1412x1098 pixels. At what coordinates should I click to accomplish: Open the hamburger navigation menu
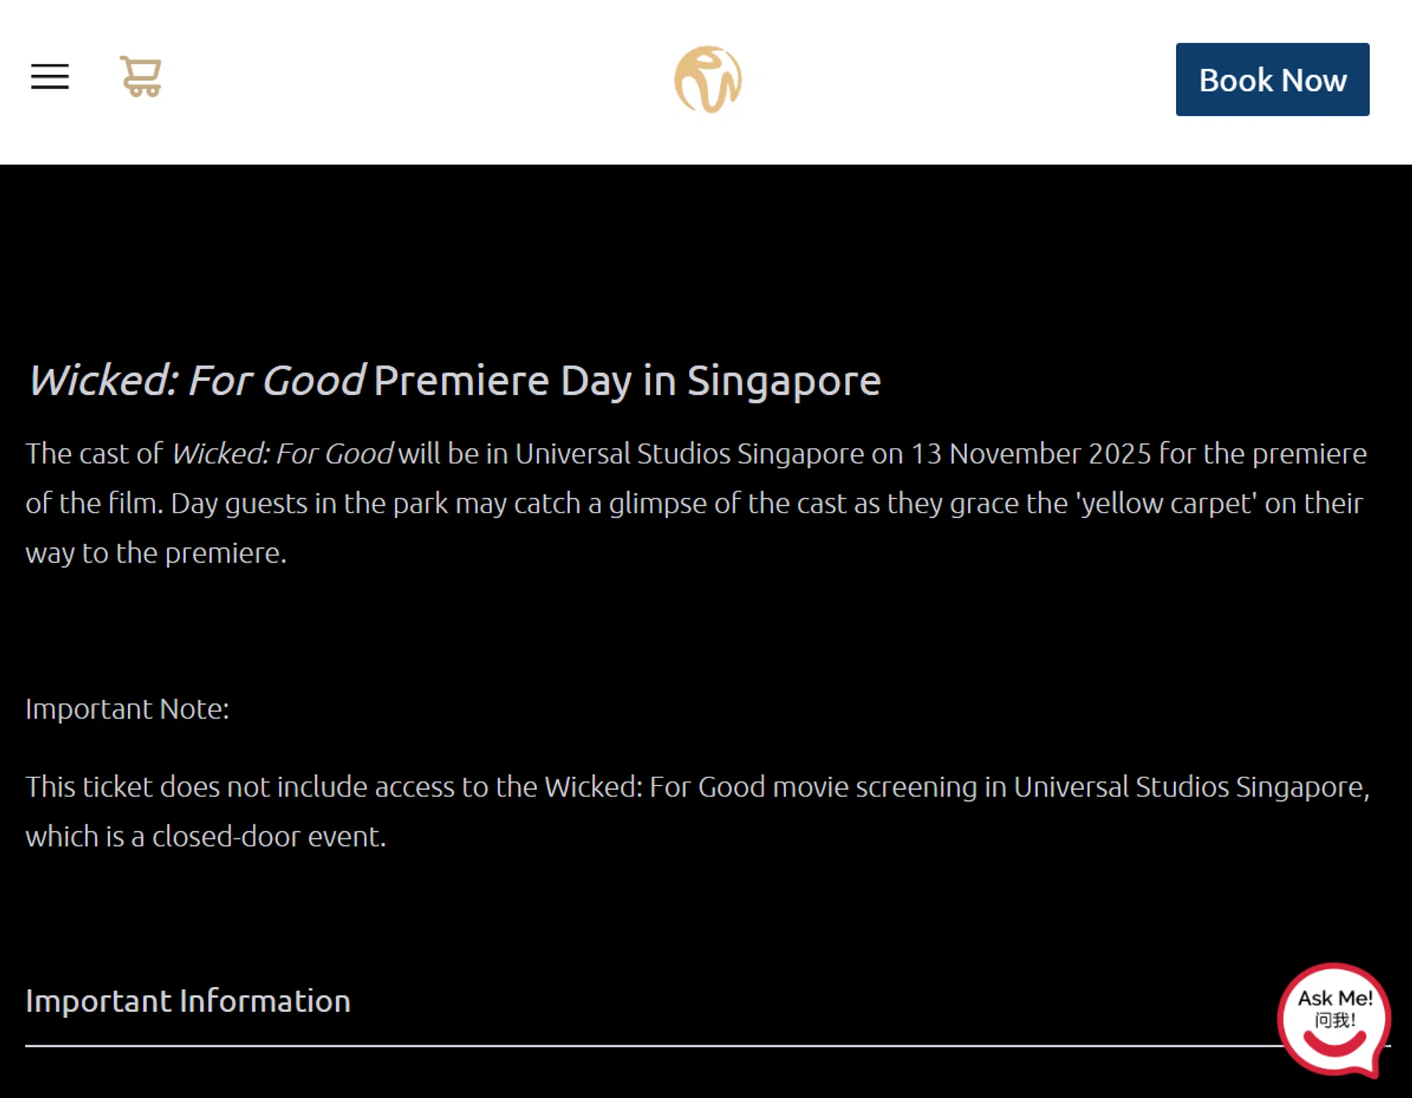(x=49, y=76)
